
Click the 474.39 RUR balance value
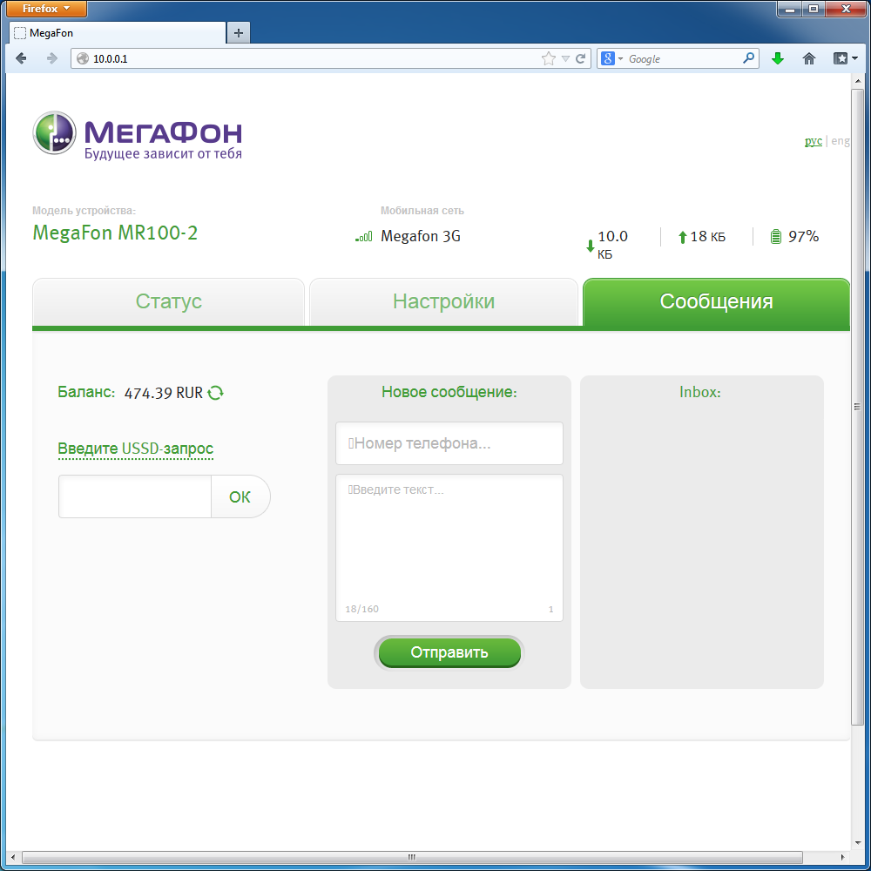164,394
